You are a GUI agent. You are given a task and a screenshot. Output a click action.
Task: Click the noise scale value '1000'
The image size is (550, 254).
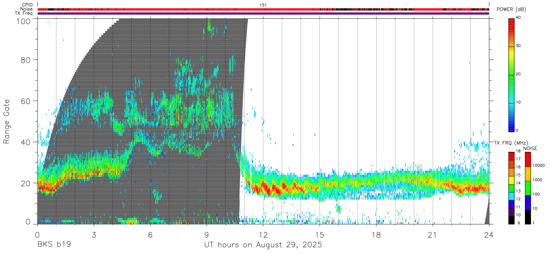pyautogui.click(x=538, y=180)
